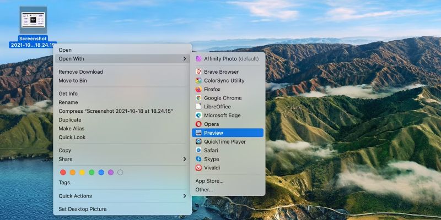Click the Google Chrome icon
This screenshot has height=220, width=441.
[x=198, y=98]
